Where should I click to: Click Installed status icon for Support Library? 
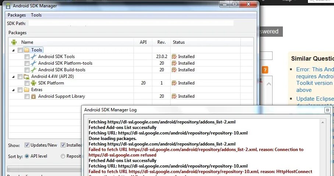click(x=174, y=96)
